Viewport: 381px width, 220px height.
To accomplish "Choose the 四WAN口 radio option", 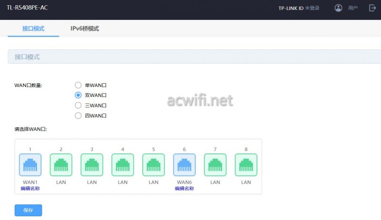I will [x=78, y=115].
